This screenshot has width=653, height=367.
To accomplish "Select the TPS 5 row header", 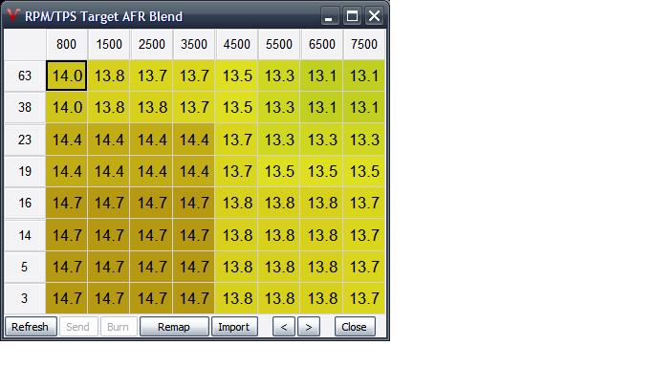I will click(x=25, y=267).
